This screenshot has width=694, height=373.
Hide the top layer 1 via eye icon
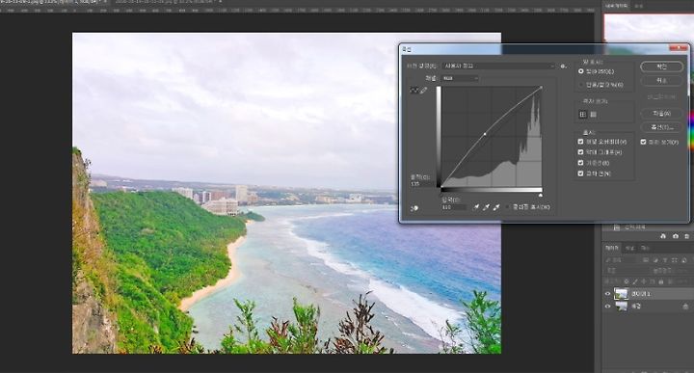pyautogui.click(x=607, y=294)
